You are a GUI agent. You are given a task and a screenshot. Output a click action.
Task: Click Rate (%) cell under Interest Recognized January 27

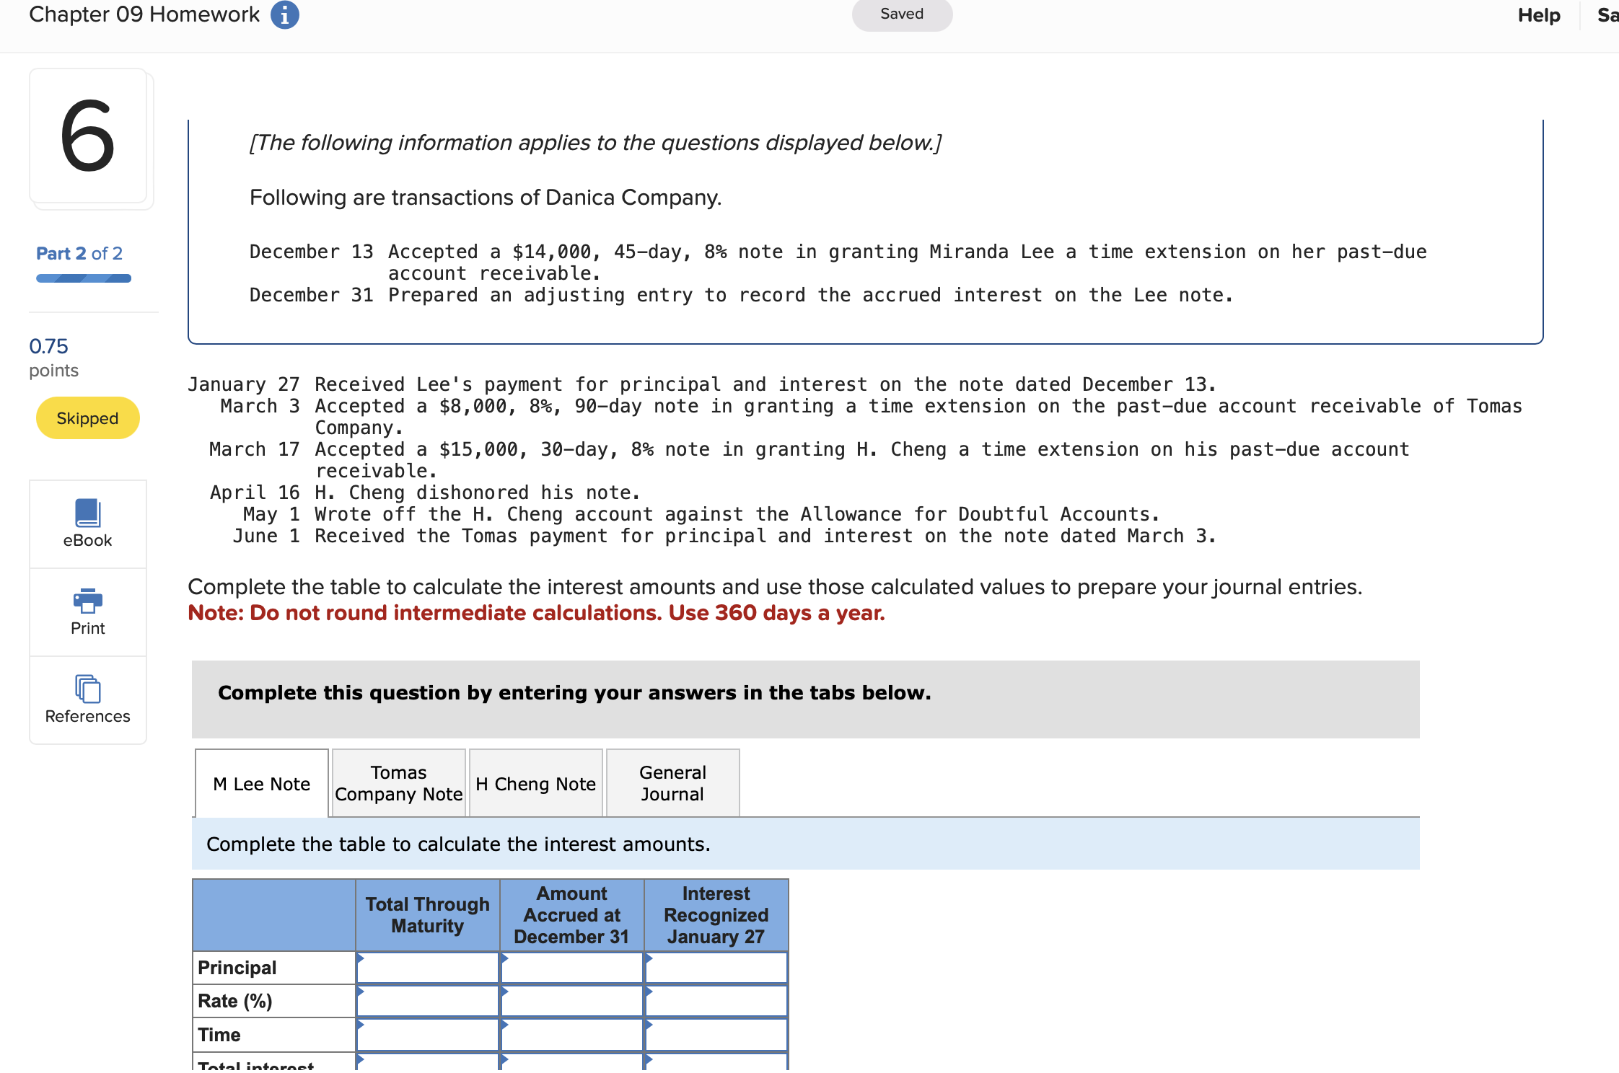(x=716, y=1001)
